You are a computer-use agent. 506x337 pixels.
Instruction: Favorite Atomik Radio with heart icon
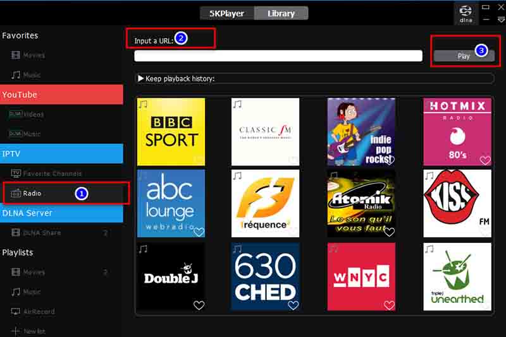390,232
